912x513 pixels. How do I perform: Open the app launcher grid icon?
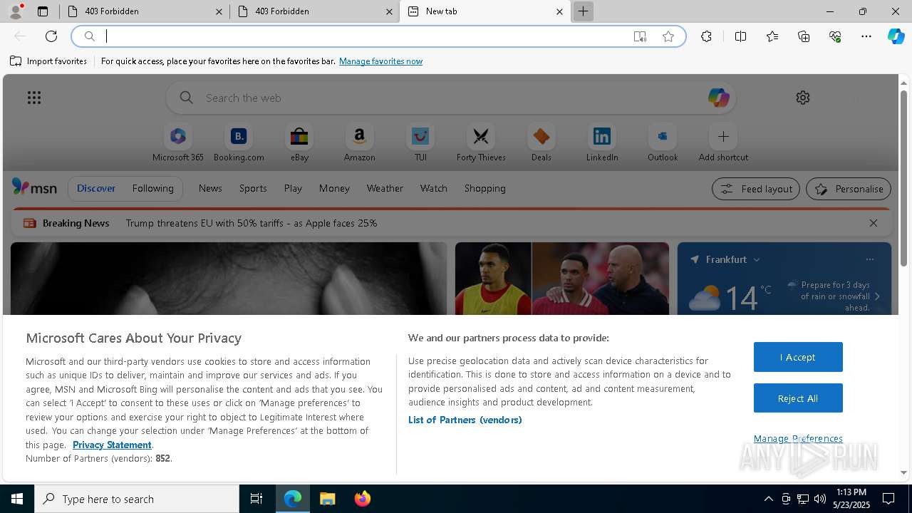click(x=34, y=98)
